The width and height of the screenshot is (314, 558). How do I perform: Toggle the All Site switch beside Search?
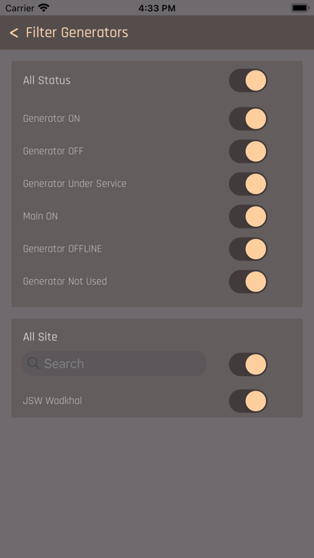[248, 365]
